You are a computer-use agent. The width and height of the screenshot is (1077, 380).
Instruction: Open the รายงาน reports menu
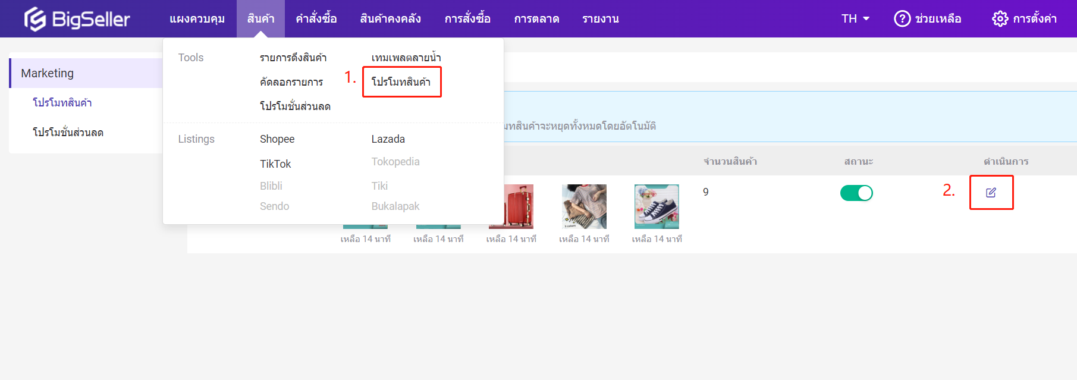pyautogui.click(x=600, y=19)
